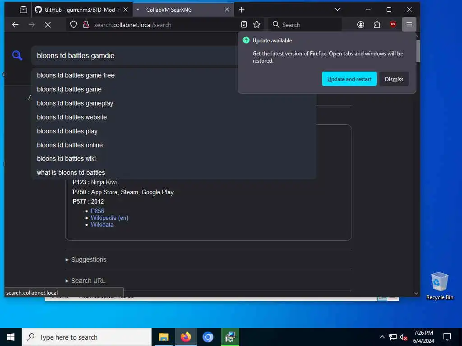Select suggestion bloons td battles play
Viewport: 462px width, 346px height.
coord(174,131)
